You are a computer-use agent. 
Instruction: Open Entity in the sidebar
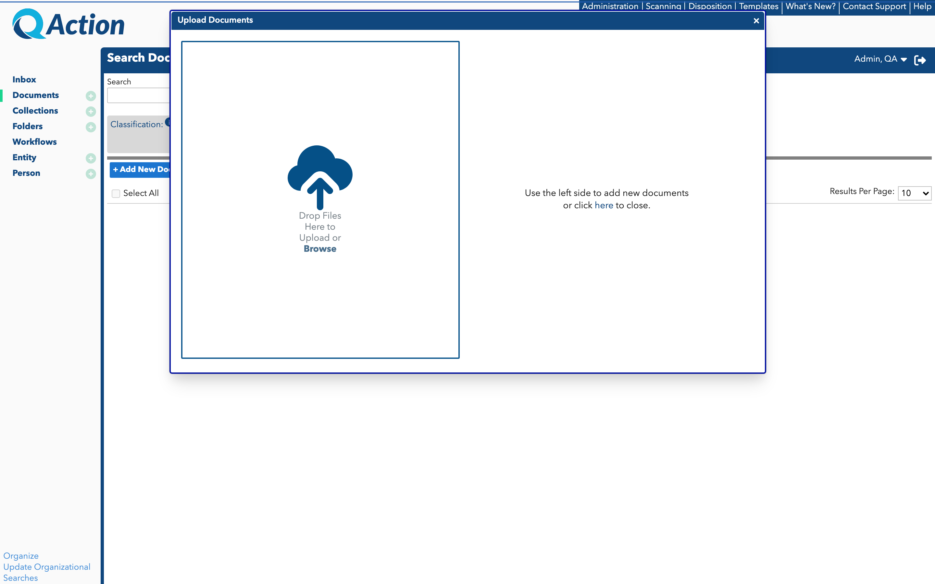(24, 158)
